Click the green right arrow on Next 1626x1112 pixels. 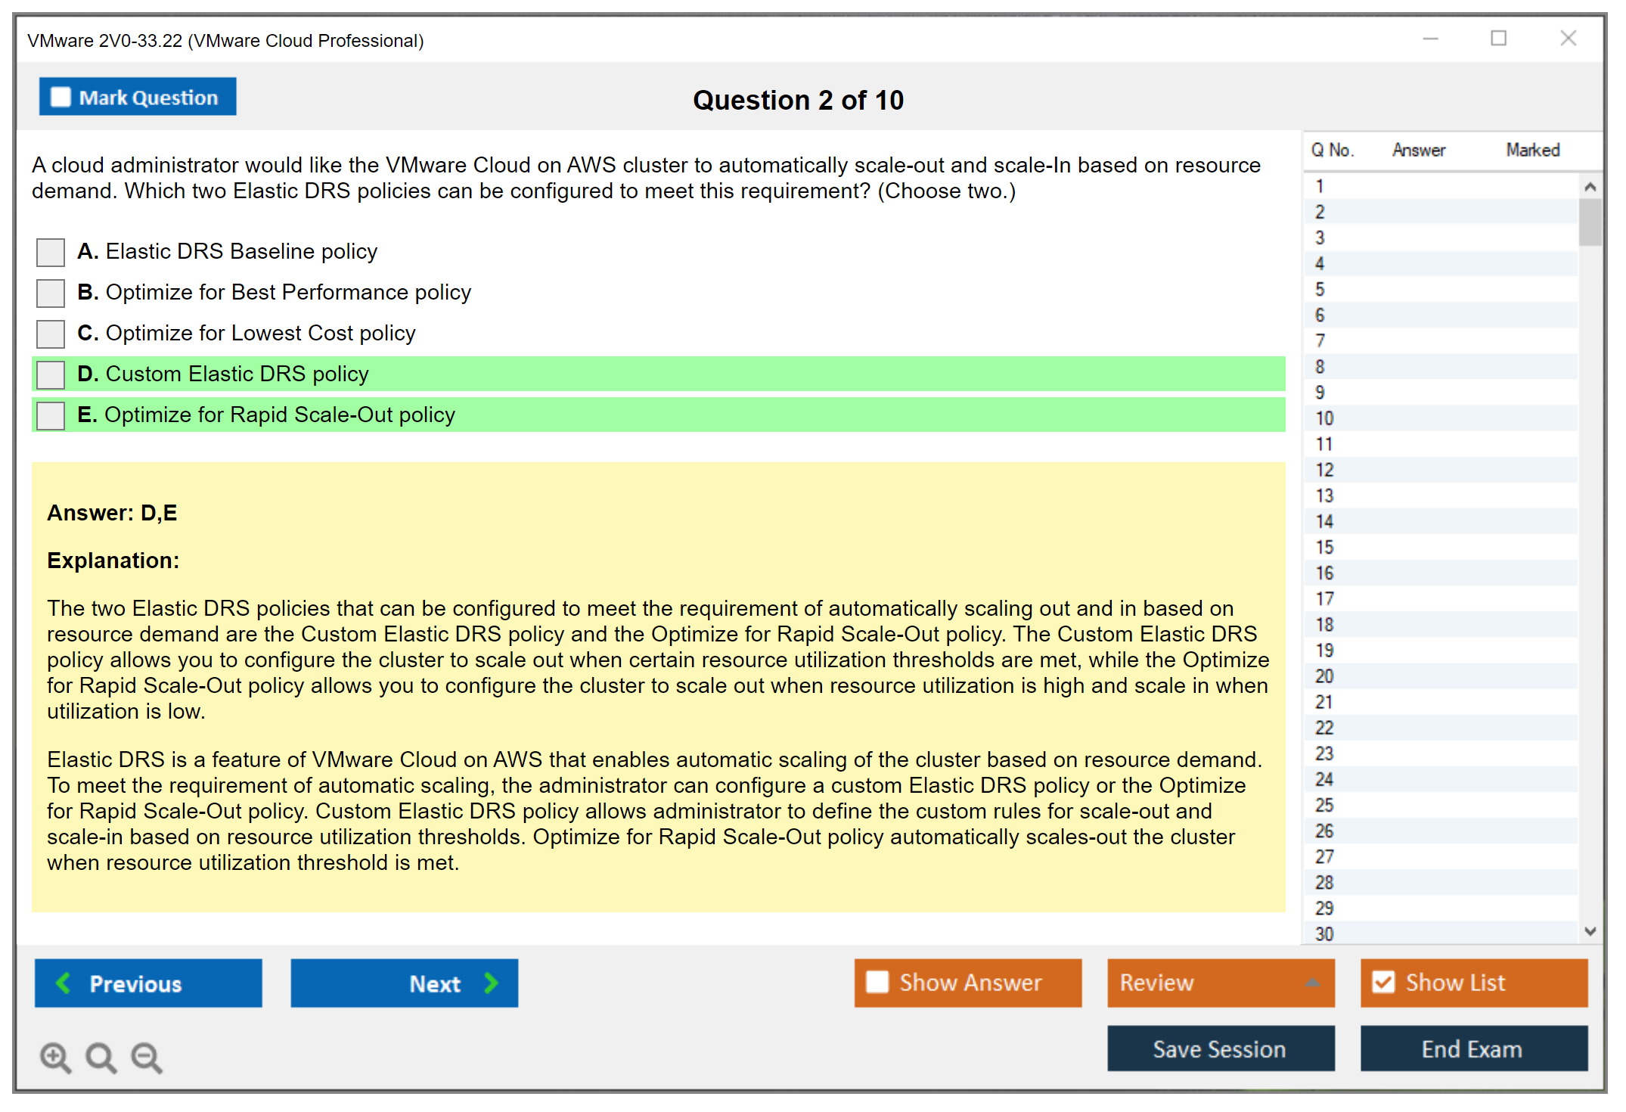pos(491,983)
